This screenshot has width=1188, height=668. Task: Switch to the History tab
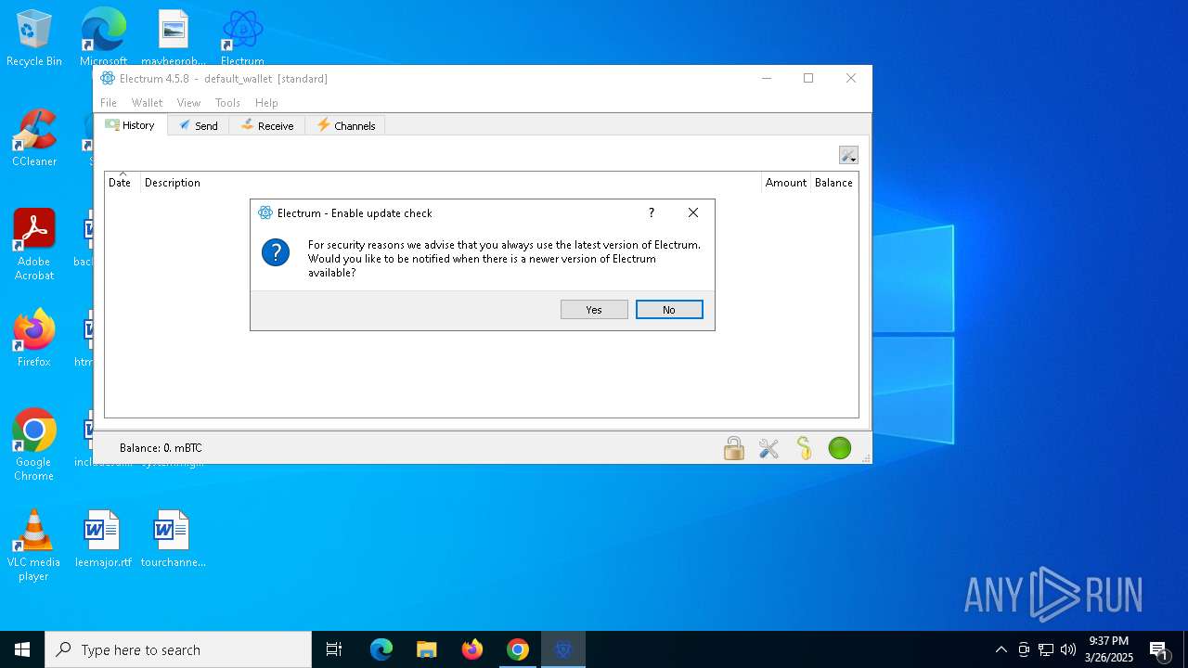point(131,125)
